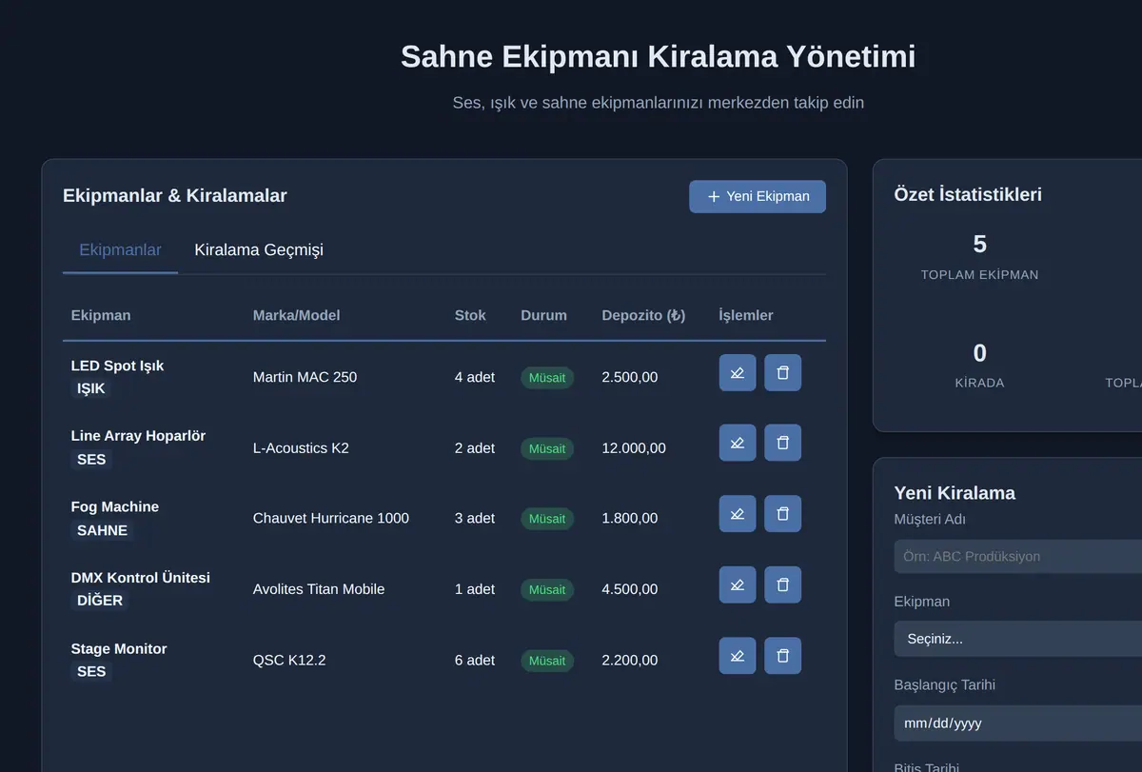Edit the LED Spot Işık equipment row
This screenshot has height=772, width=1142.
[x=738, y=373]
